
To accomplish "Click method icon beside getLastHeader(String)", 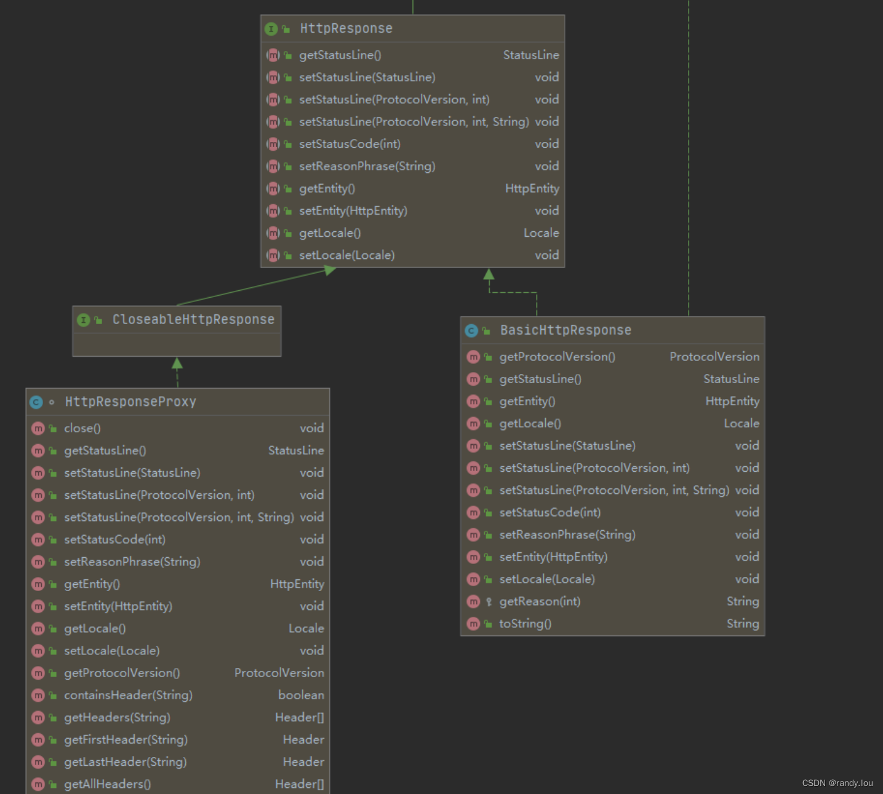I will coord(38,762).
